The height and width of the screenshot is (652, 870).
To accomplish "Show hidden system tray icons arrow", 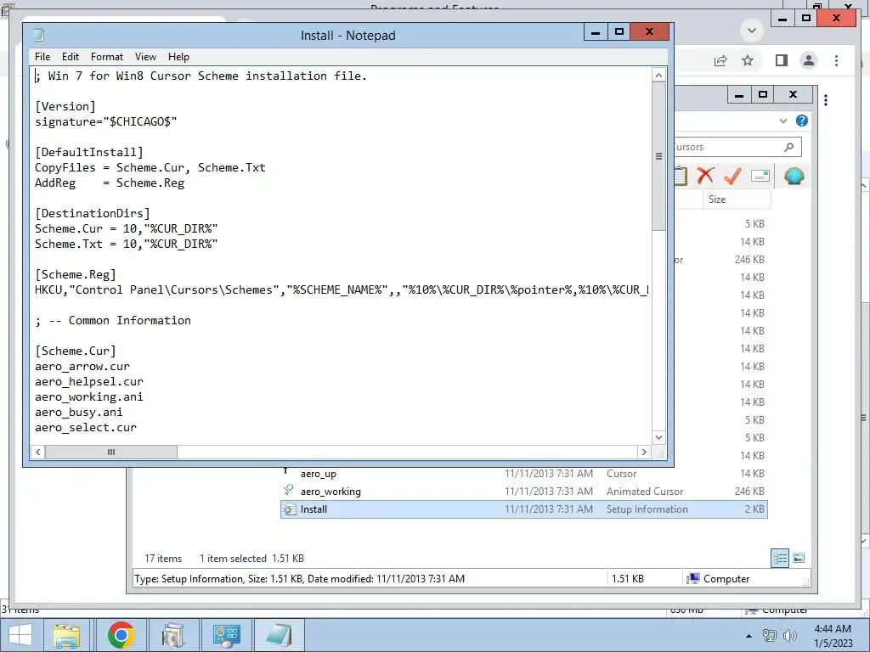I will pyautogui.click(x=749, y=636).
